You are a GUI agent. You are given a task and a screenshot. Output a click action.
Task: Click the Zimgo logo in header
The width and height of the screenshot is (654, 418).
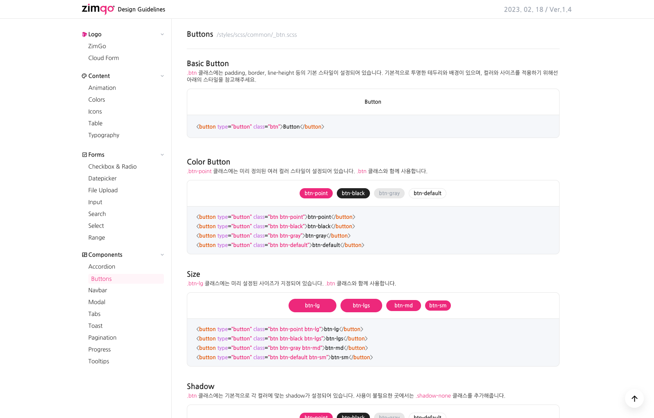pos(98,9)
